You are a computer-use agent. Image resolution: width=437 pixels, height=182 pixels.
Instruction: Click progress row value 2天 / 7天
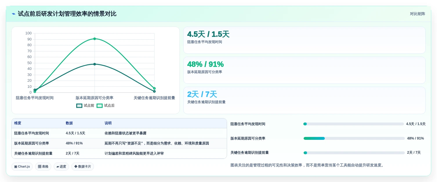[x=414, y=153]
